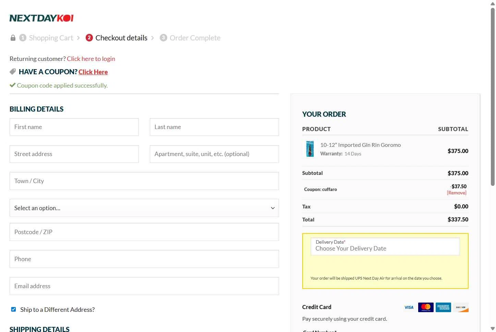The height and width of the screenshot is (332, 496).
Task: Open the Choose Your Delivery Date picker
Action: [x=385, y=246]
